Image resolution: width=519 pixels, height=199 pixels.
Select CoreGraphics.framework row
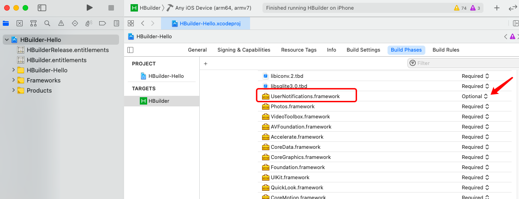pyautogui.click(x=385, y=157)
